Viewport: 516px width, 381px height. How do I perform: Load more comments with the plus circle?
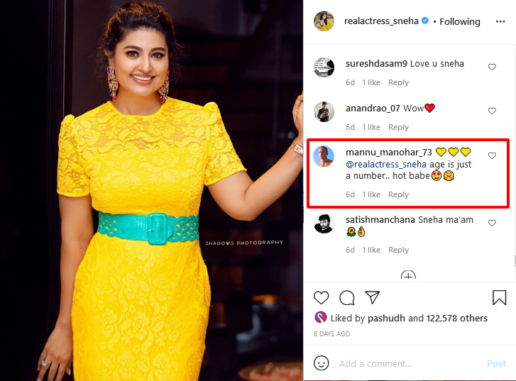408,275
